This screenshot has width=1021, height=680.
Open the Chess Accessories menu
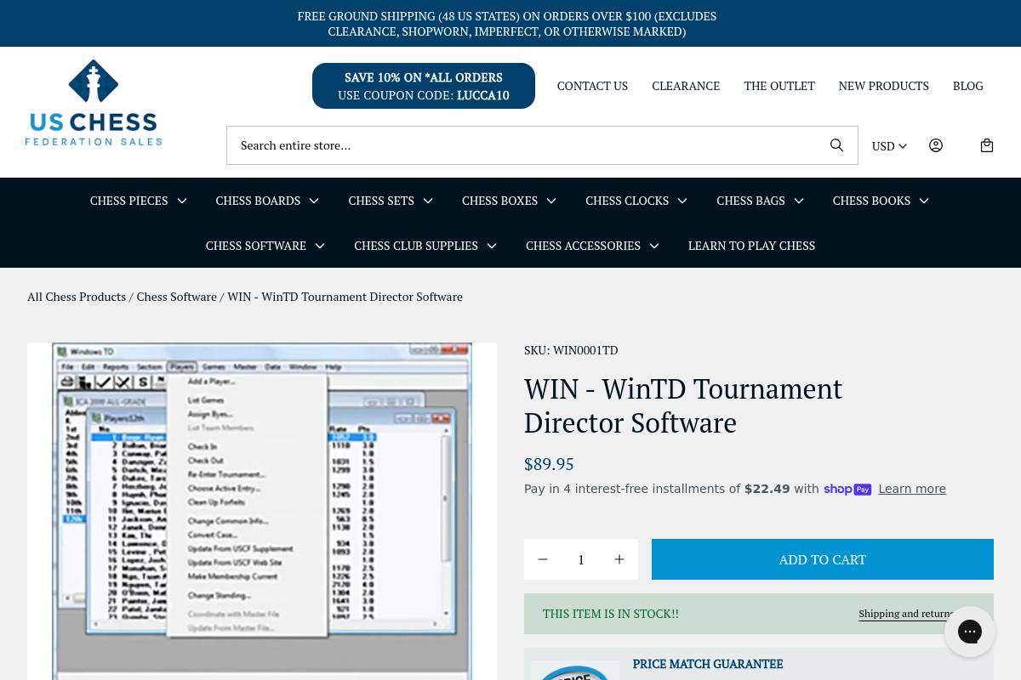(x=583, y=246)
